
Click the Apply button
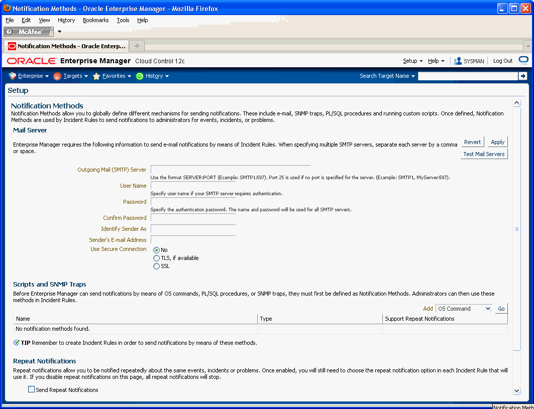coord(497,142)
